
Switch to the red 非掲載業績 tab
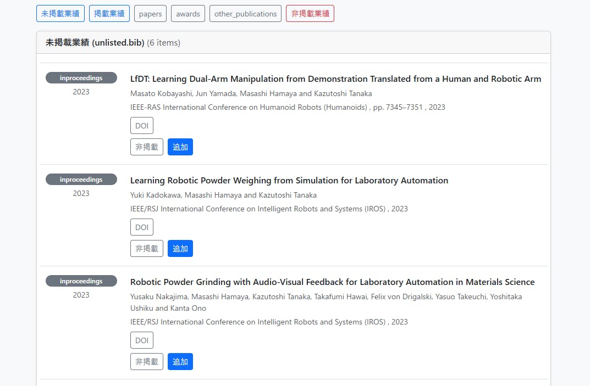point(310,14)
